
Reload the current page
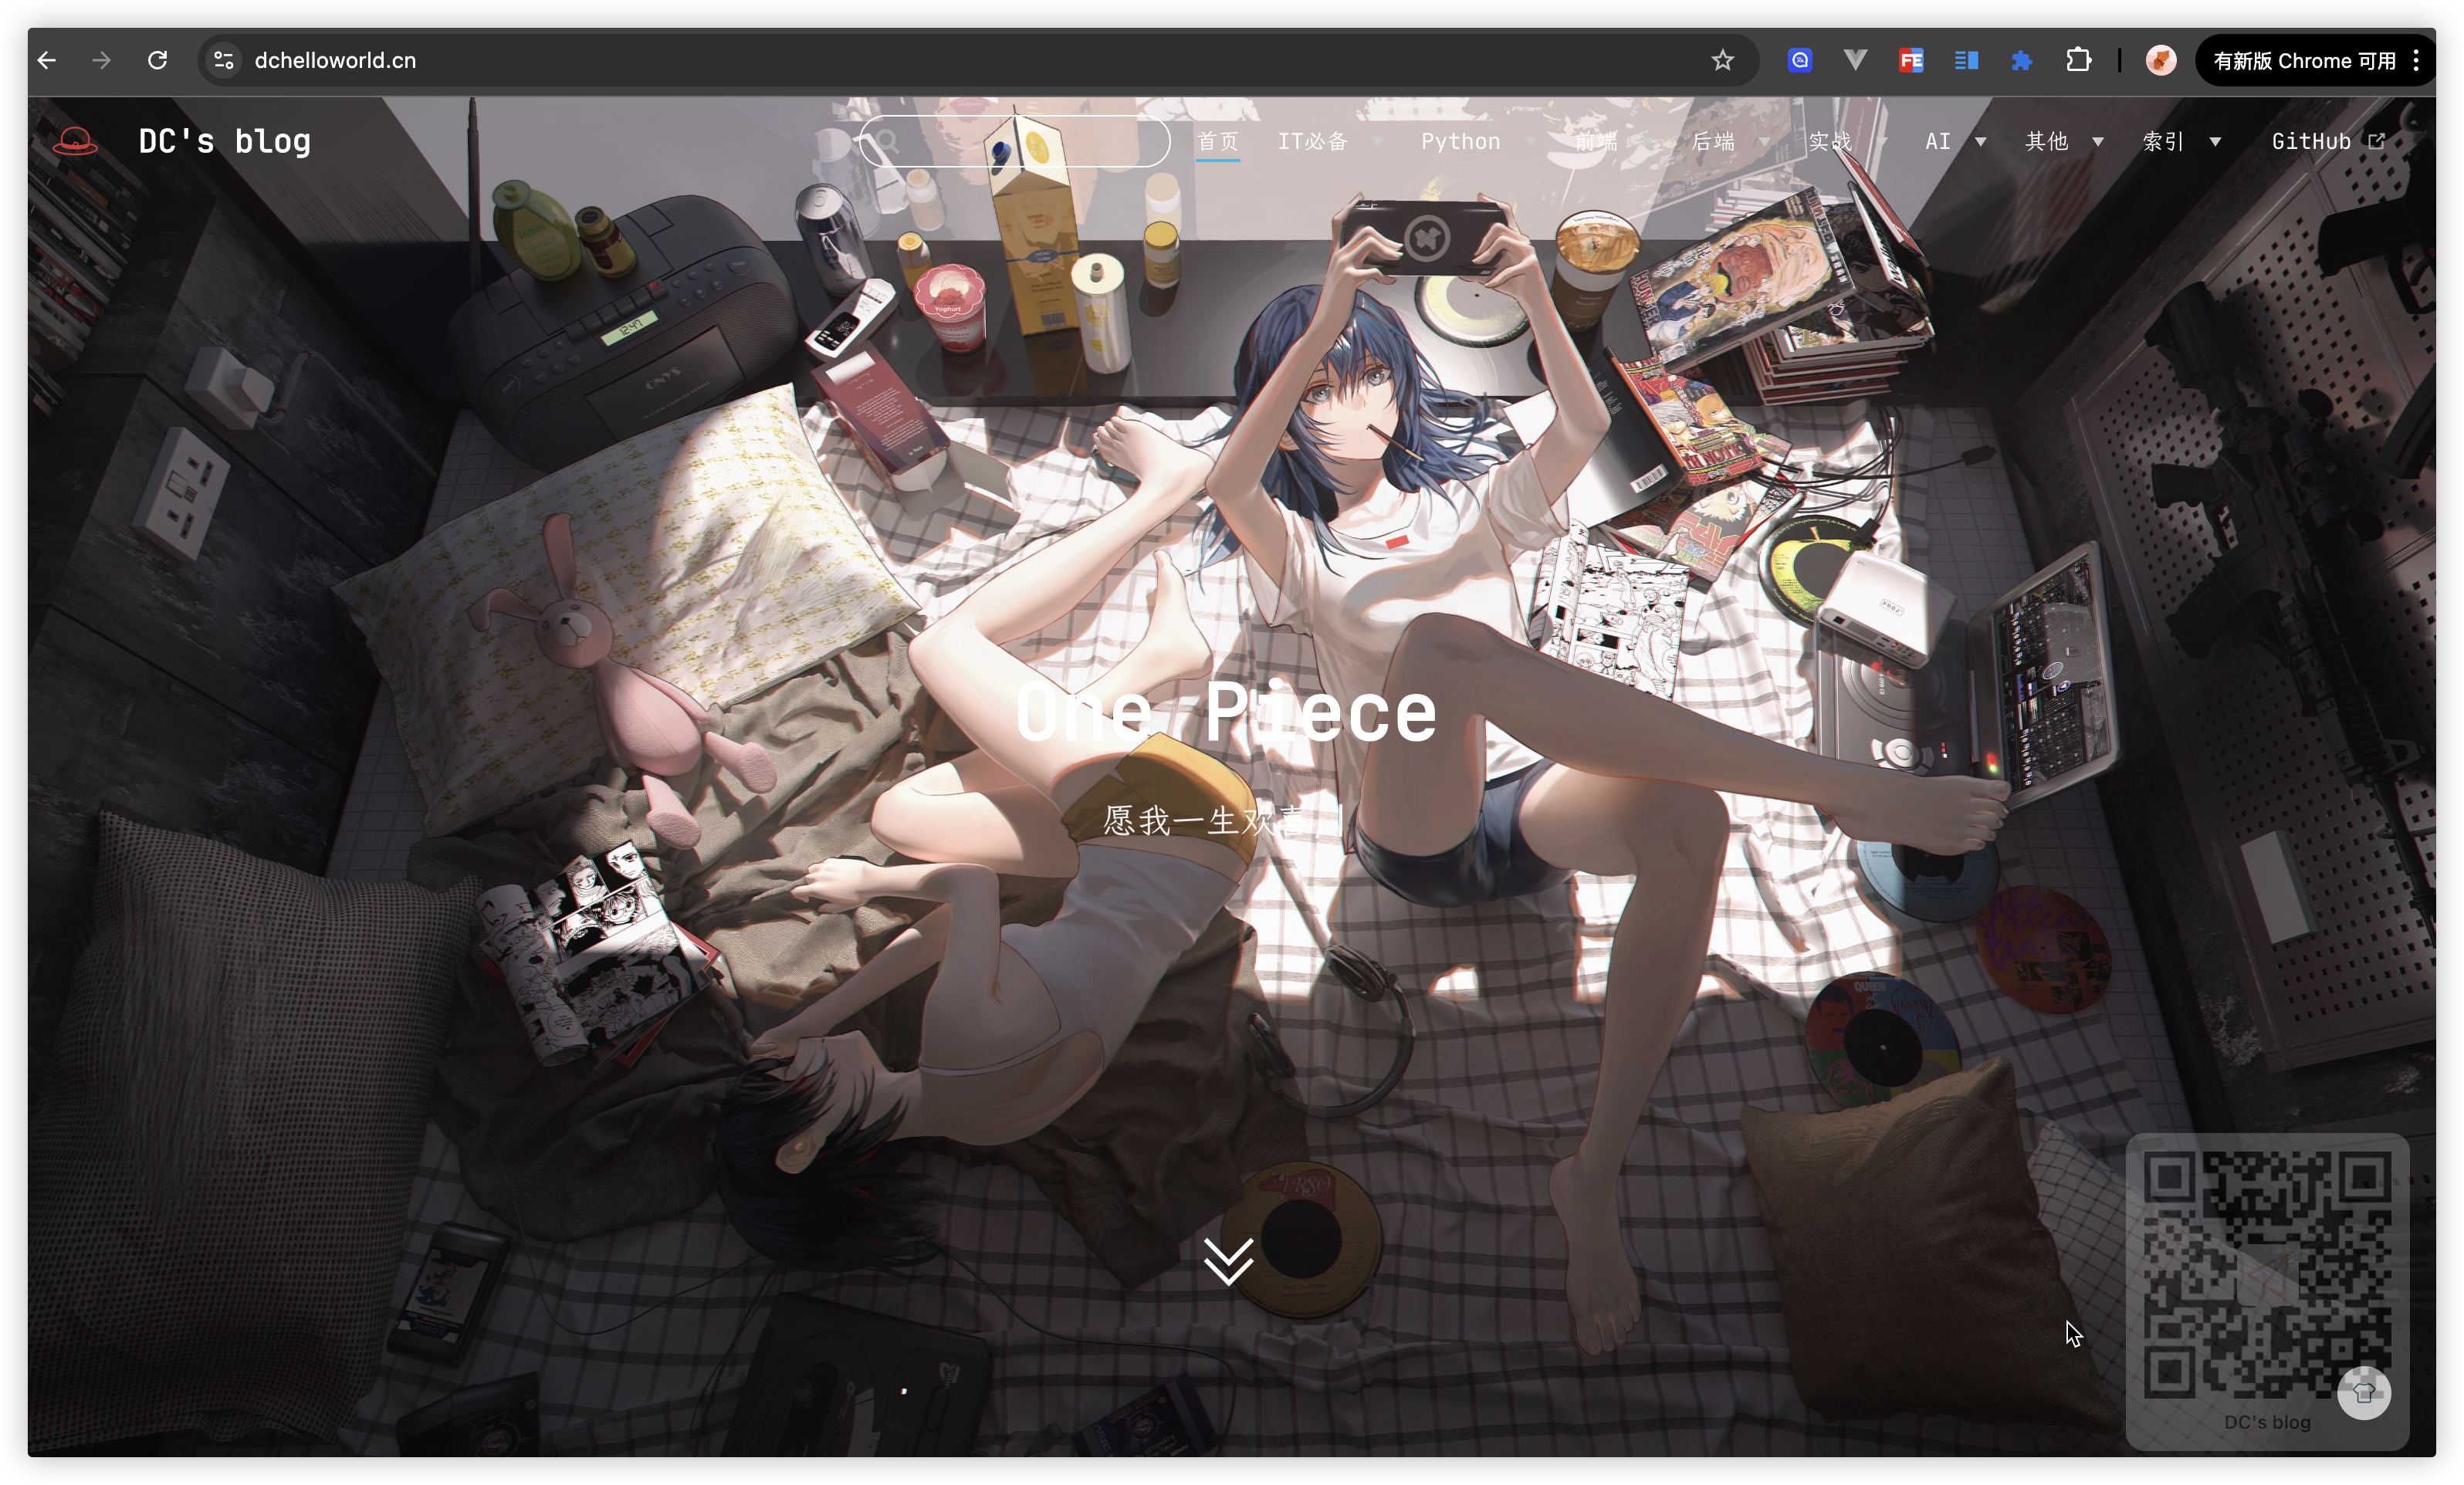157,61
